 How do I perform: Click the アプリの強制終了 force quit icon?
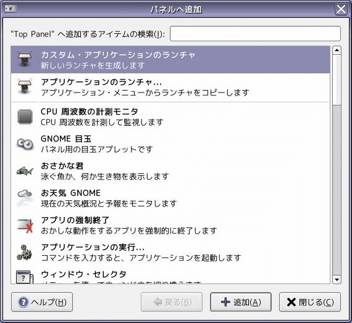pyautogui.click(x=25, y=225)
